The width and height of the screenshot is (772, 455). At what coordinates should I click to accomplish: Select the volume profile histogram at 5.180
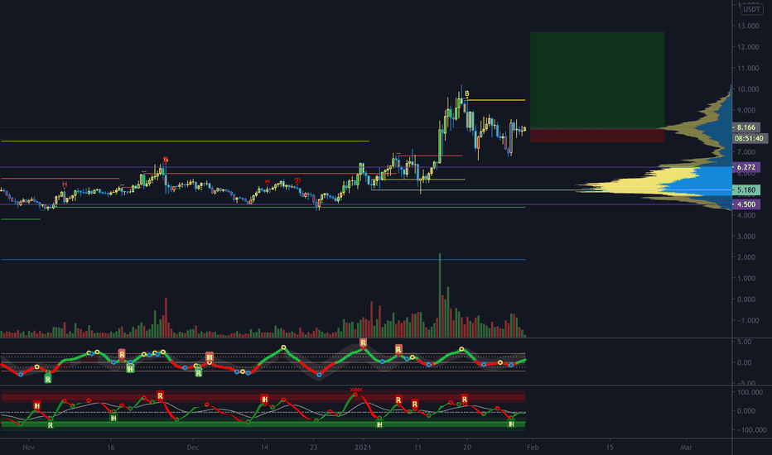pyautogui.click(x=654, y=189)
